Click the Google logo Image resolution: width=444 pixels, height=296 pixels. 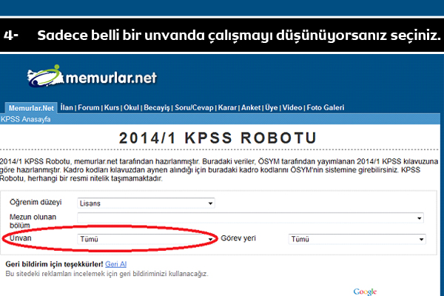tap(365, 292)
